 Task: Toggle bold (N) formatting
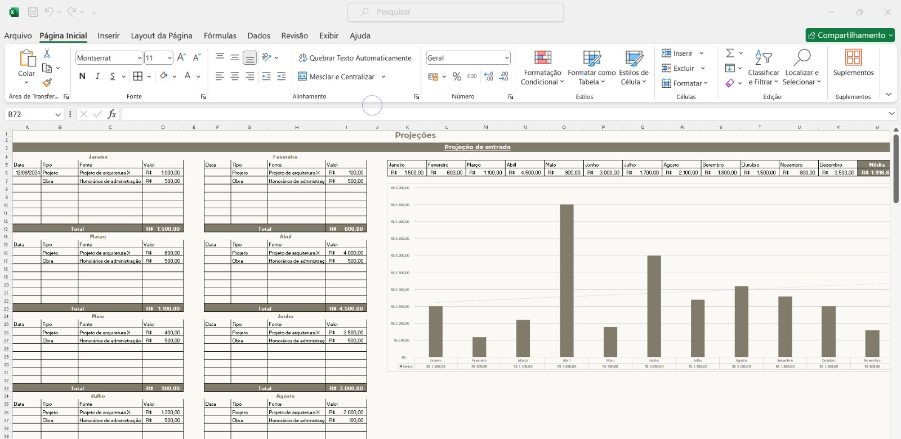[82, 76]
